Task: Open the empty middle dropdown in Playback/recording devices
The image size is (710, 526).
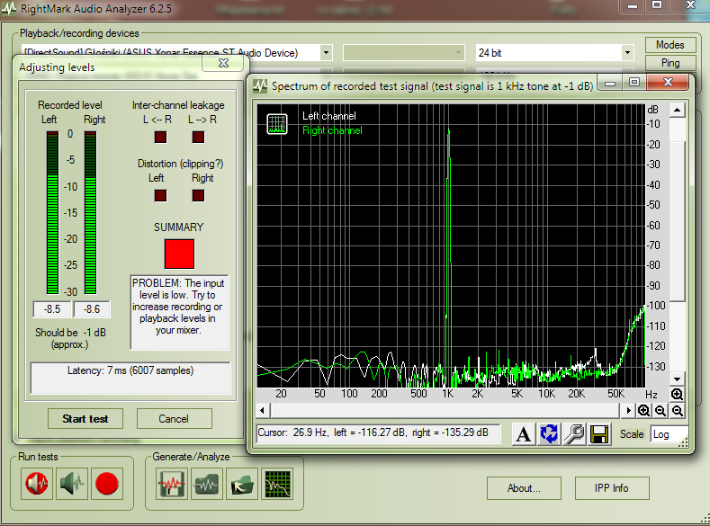Action: click(x=402, y=53)
